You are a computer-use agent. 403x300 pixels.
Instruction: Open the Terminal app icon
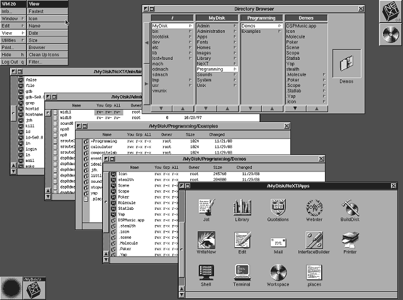point(242,272)
